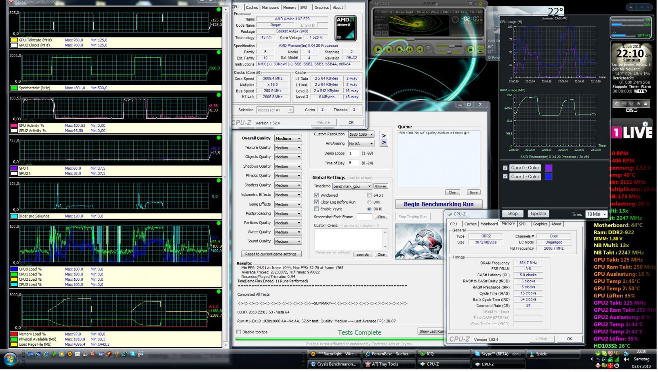658x372 pixels.
Task: Toggle the Windowed checkbox
Action: pos(317,195)
